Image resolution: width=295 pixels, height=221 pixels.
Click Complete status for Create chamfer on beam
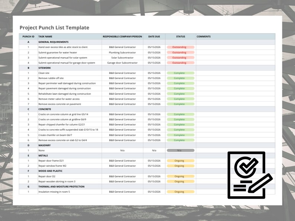181,135
